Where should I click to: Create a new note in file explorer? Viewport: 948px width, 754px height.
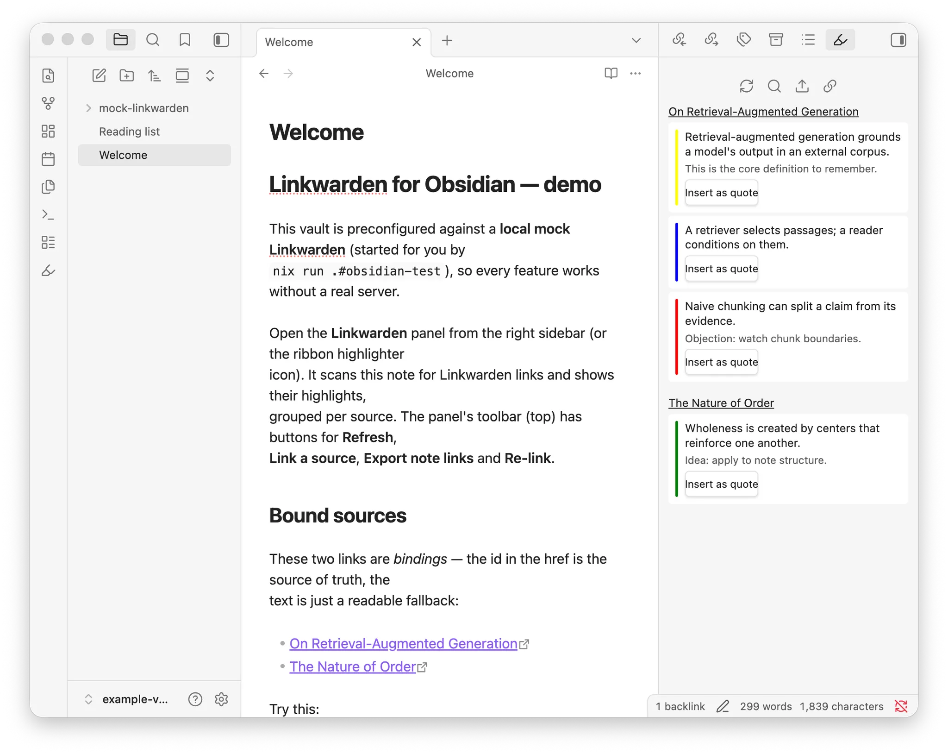click(99, 75)
